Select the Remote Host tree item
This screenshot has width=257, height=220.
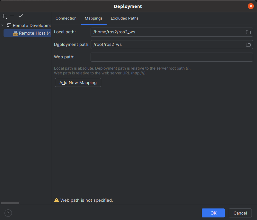[x=27, y=33]
